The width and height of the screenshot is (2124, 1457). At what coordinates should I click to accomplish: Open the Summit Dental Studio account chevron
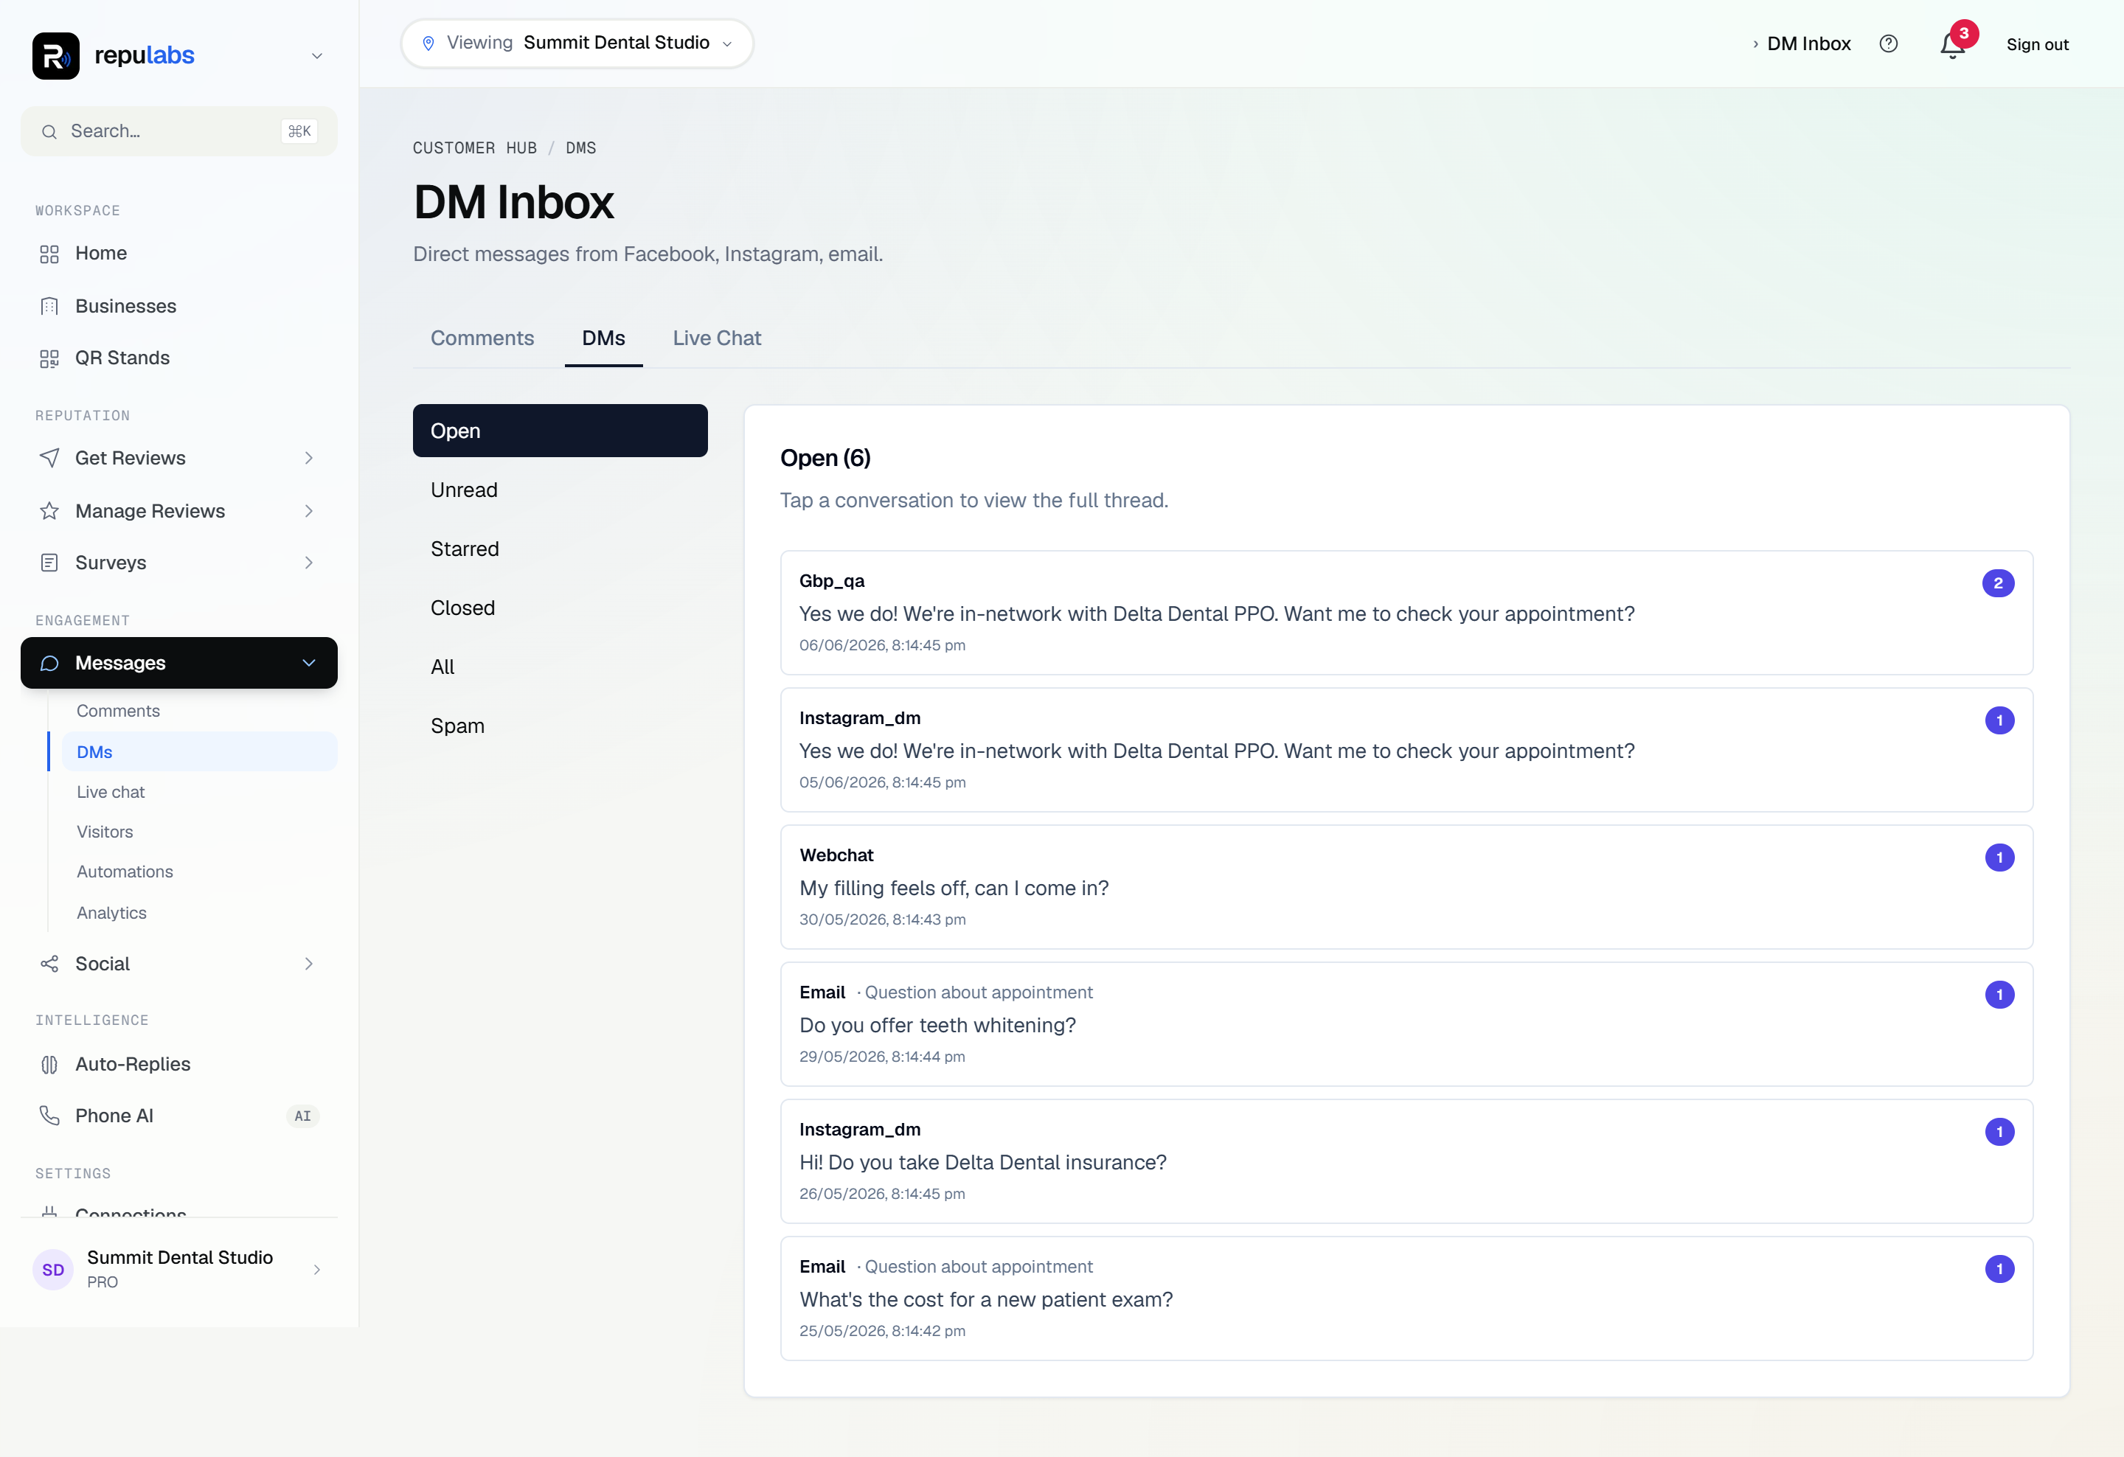tap(317, 1270)
